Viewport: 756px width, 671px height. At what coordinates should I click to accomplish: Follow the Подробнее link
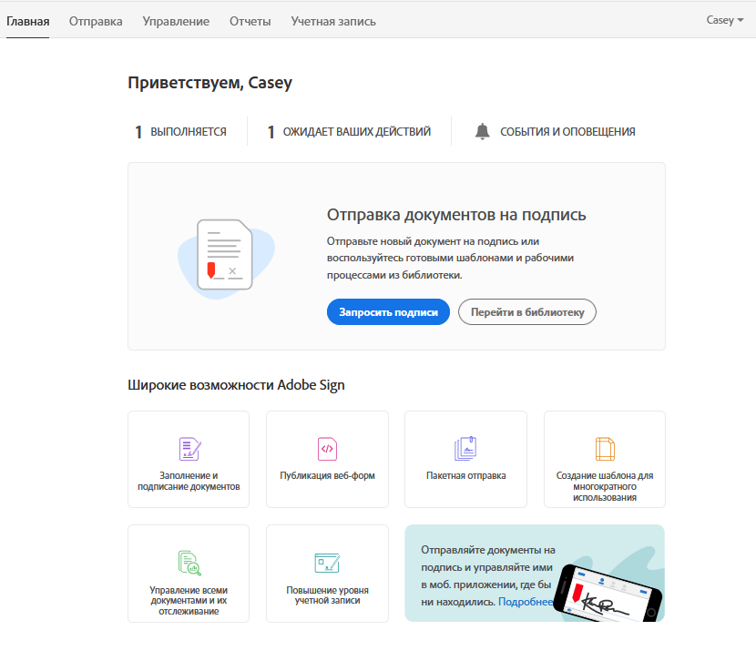tap(526, 602)
